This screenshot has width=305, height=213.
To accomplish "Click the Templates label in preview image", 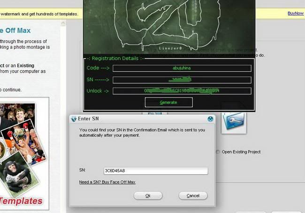I will [x=21, y=201].
